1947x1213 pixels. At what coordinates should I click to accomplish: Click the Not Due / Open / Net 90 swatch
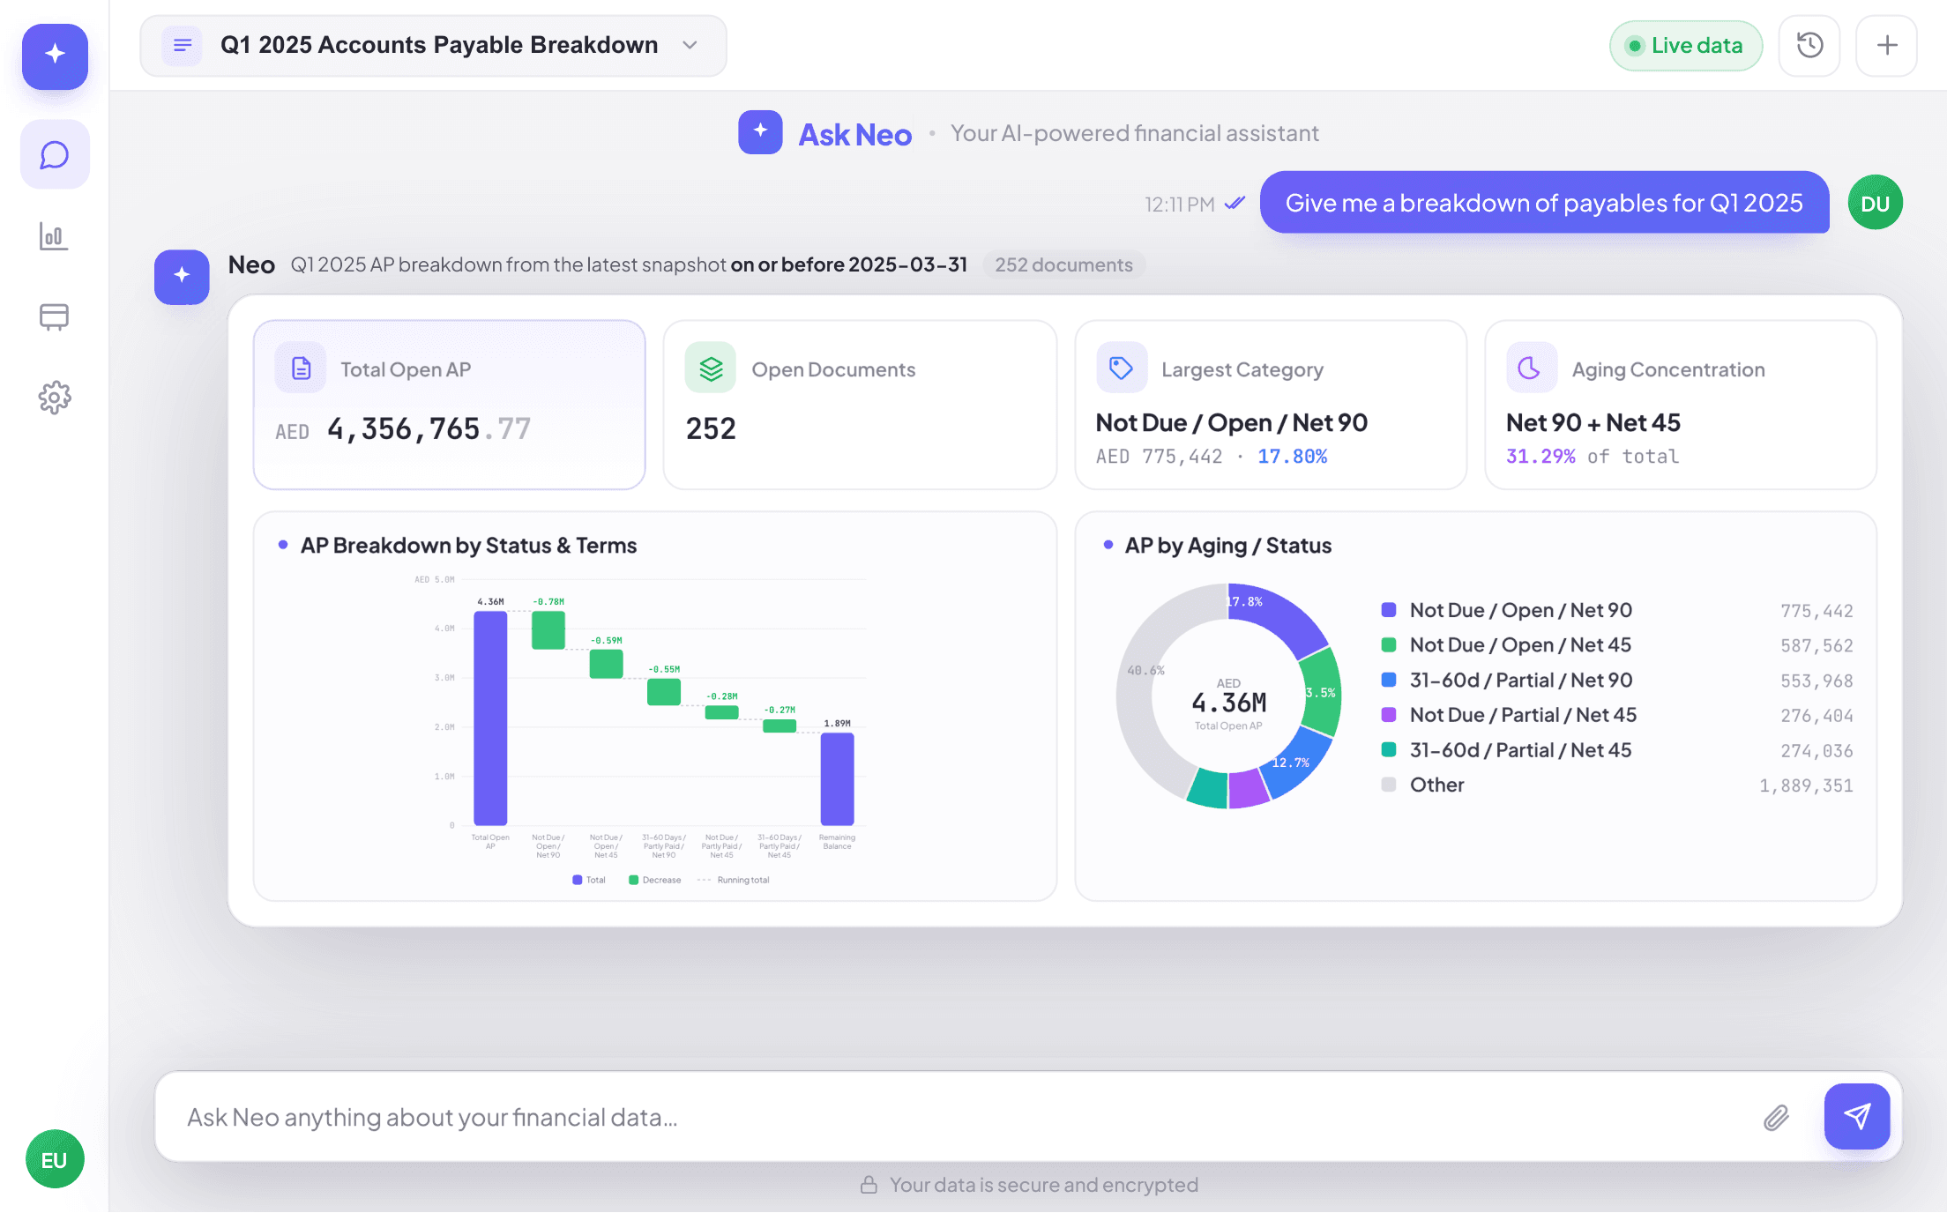[1388, 610]
